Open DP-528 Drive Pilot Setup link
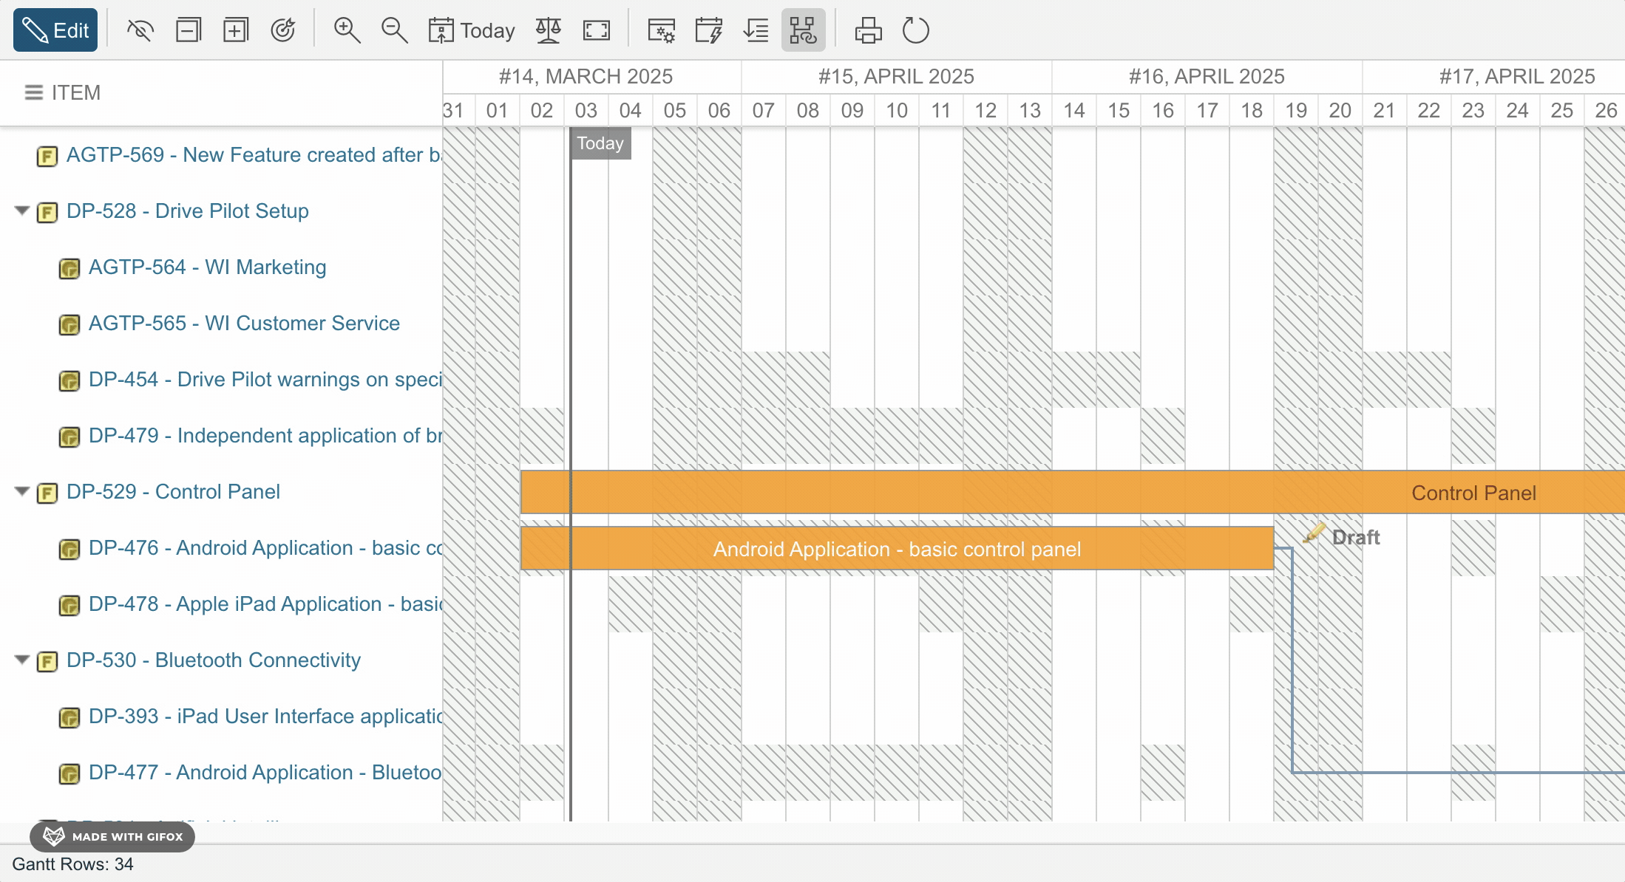The width and height of the screenshot is (1625, 882). coord(188,211)
